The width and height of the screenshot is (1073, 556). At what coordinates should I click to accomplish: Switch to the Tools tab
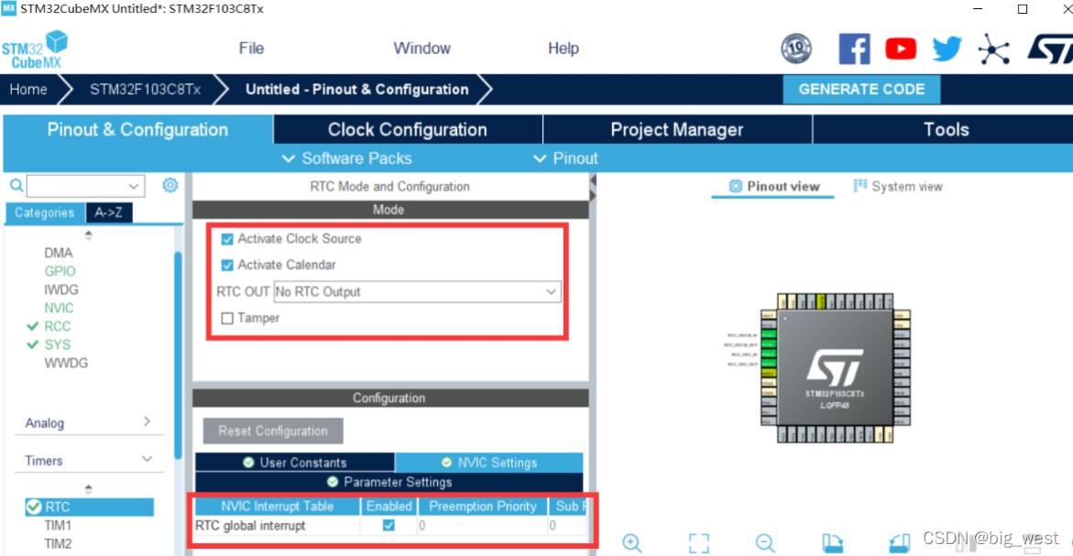[946, 129]
